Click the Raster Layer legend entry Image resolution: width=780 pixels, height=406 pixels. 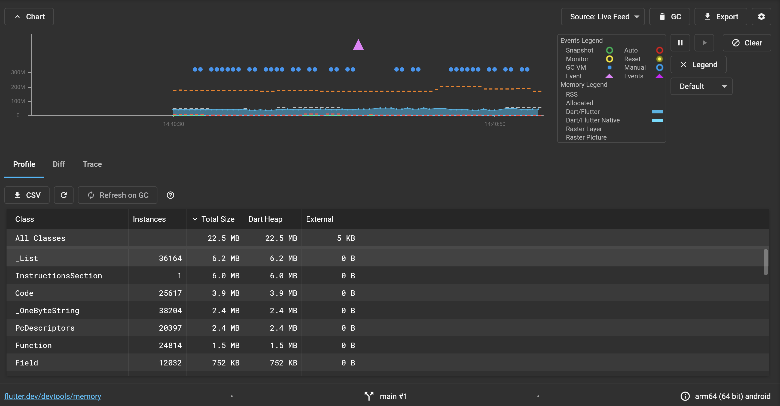coord(583,129)
